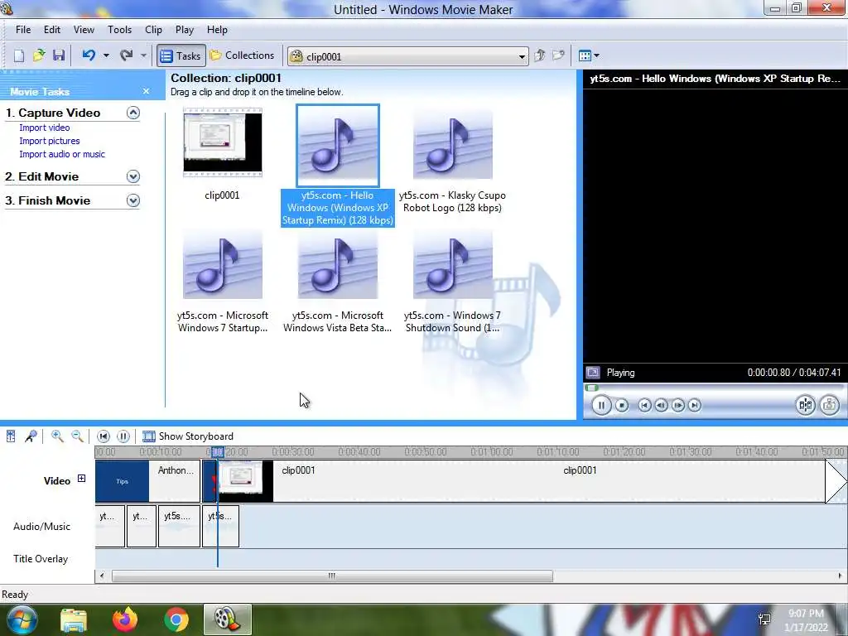Click the Import video link

(45, 128)
